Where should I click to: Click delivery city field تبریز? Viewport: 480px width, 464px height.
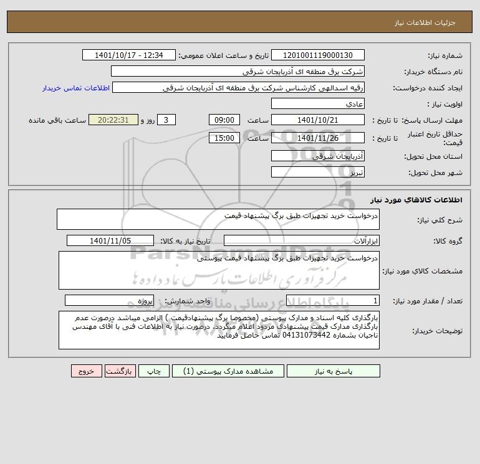pos(318,172)
